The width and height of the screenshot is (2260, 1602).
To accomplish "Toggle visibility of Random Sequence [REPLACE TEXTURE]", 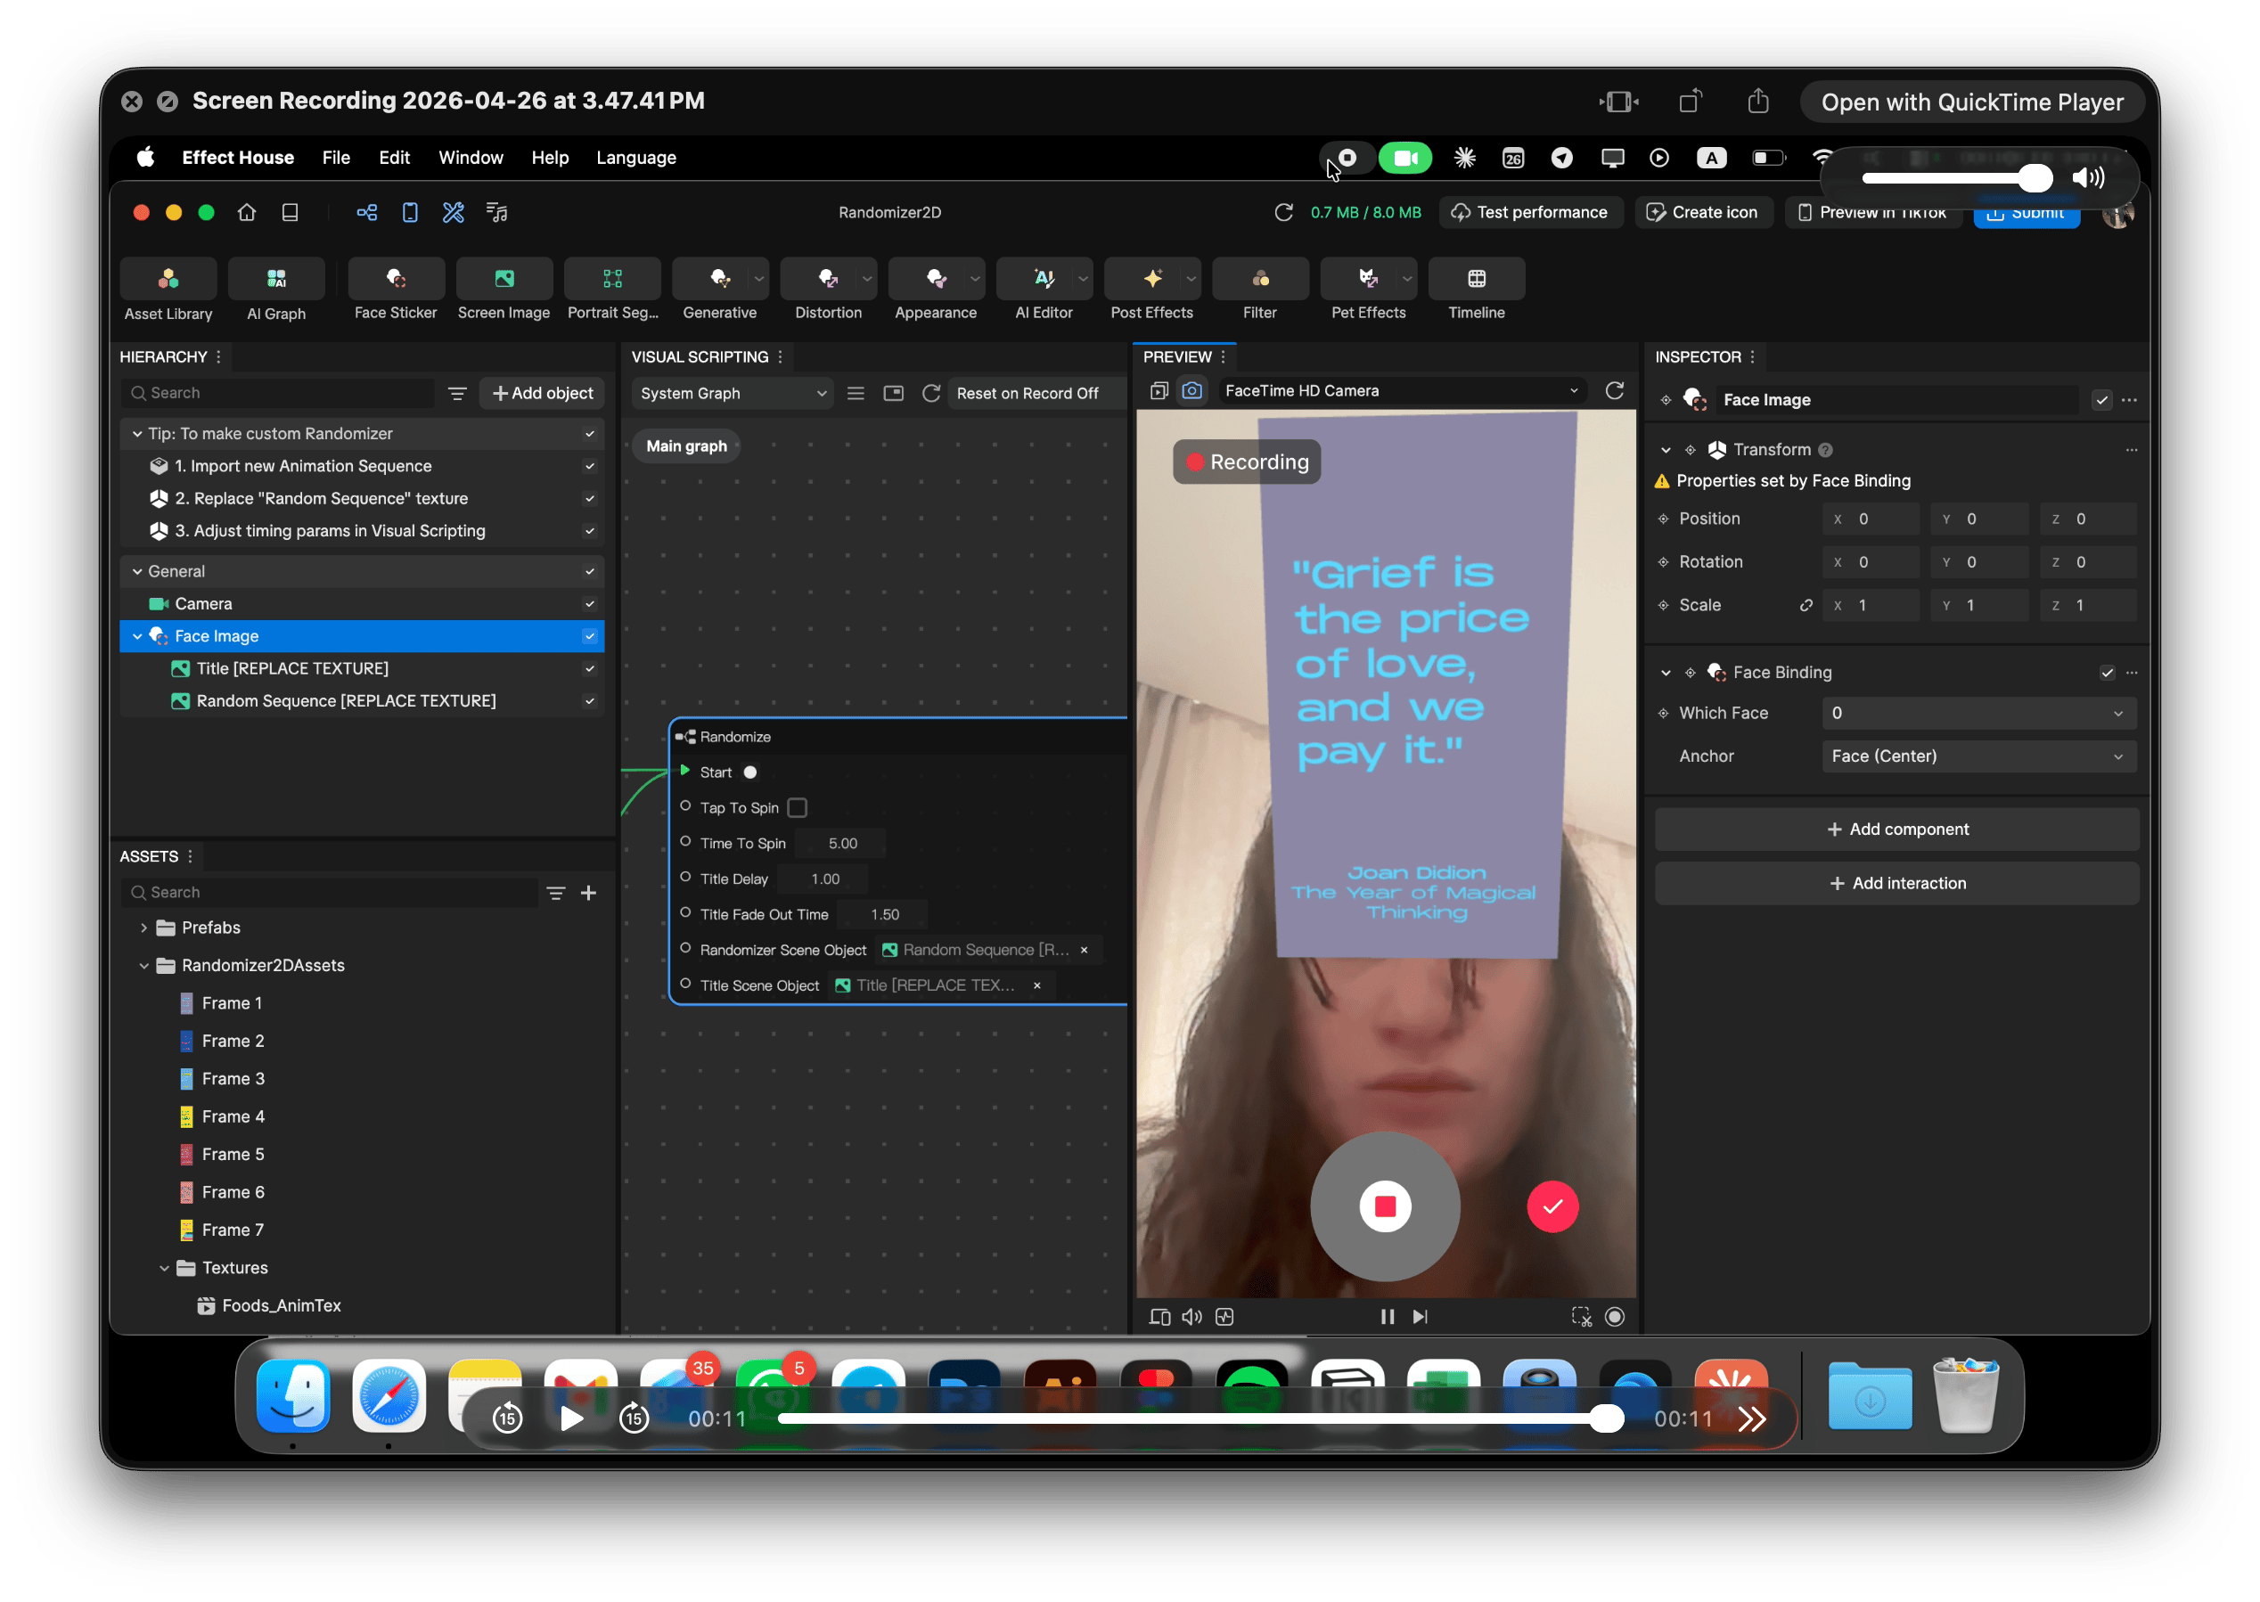I will 590,701.
